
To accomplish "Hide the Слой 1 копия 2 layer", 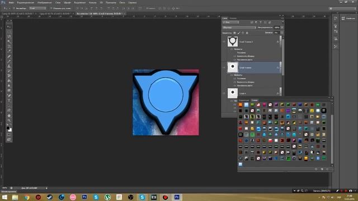I will pyautogui.click(x=224, y=42).
